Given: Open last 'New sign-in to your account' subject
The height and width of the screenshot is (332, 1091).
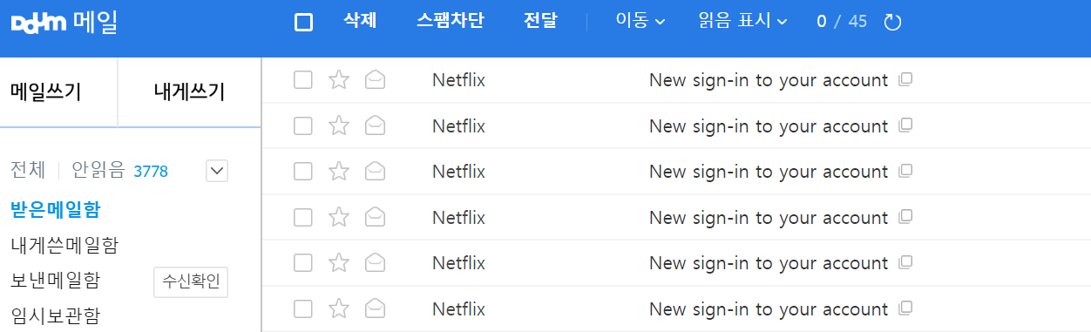Looking at the screenshot, I should click(769, 308).
